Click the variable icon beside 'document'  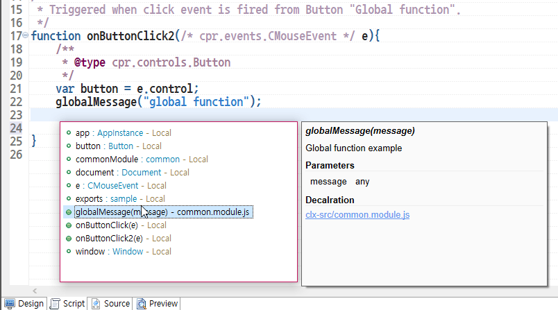tap(69, 172)
